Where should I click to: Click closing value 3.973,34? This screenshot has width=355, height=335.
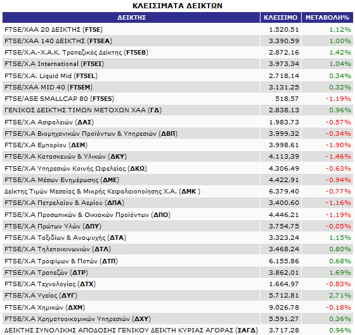[x=284, y=64]
